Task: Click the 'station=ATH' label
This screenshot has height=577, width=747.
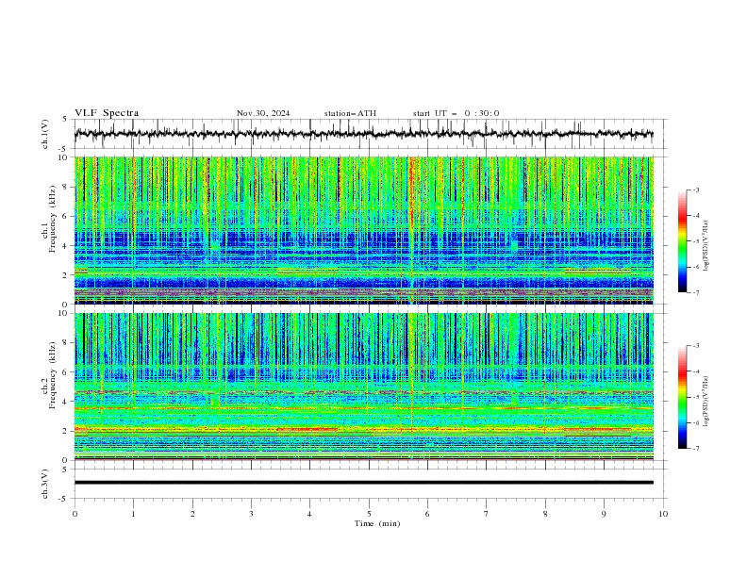Action: coord(350,113)
